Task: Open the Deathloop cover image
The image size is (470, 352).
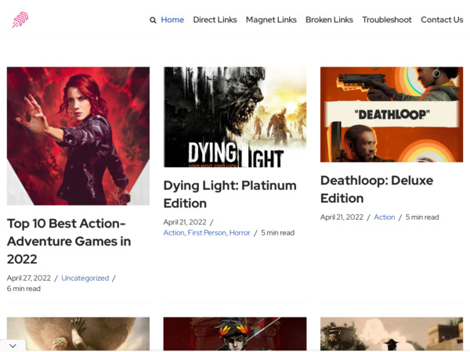Action: (392, 114)
